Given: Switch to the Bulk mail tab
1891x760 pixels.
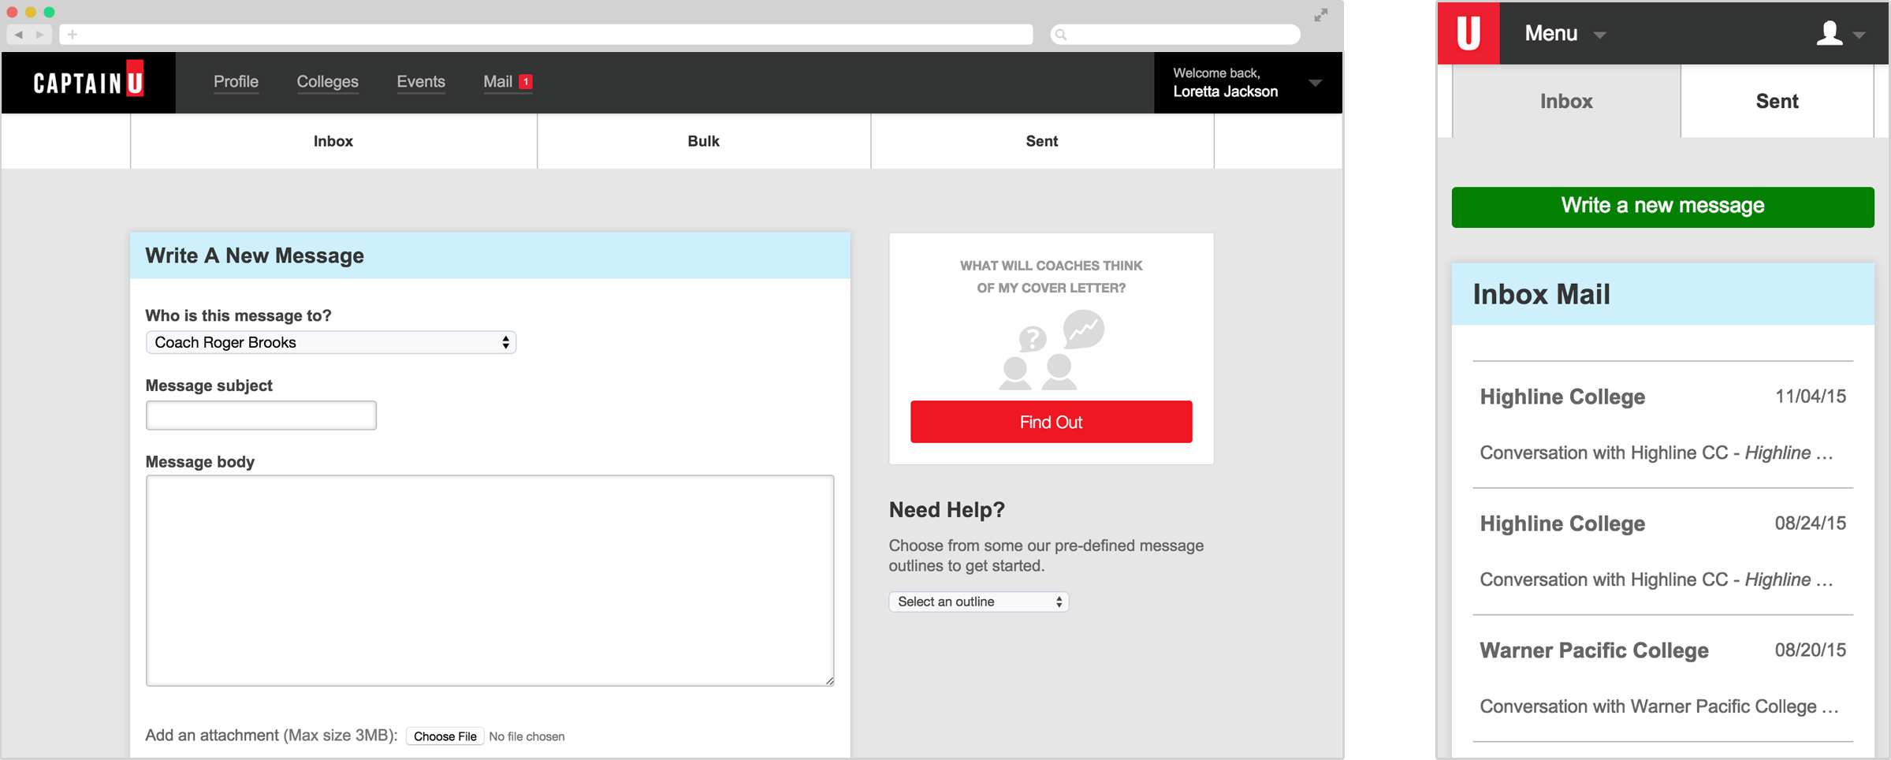Looking at the screenshot, I should 703,141.
